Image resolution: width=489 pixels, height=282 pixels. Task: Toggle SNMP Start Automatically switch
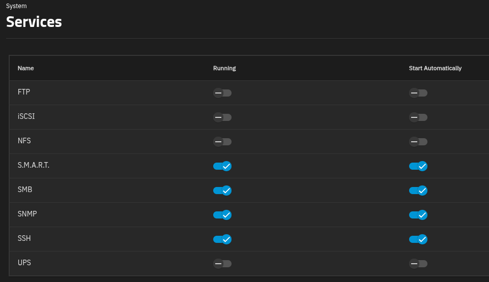pos(418,215)
